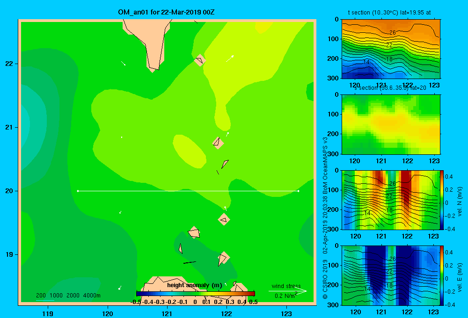Click the 14 isotherm label in temperature section

[x=366, y=62]
